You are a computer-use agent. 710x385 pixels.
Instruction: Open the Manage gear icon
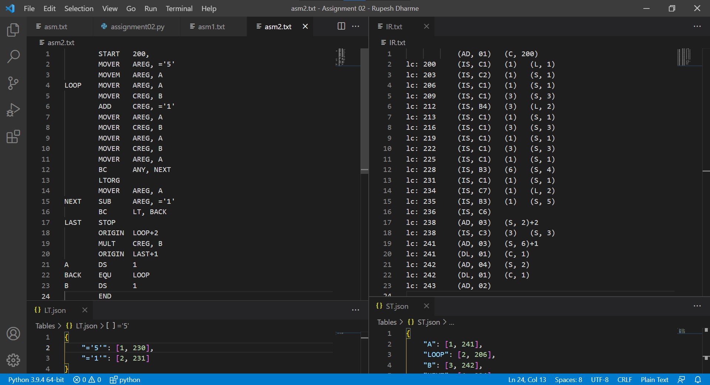[x=13, y=360]
